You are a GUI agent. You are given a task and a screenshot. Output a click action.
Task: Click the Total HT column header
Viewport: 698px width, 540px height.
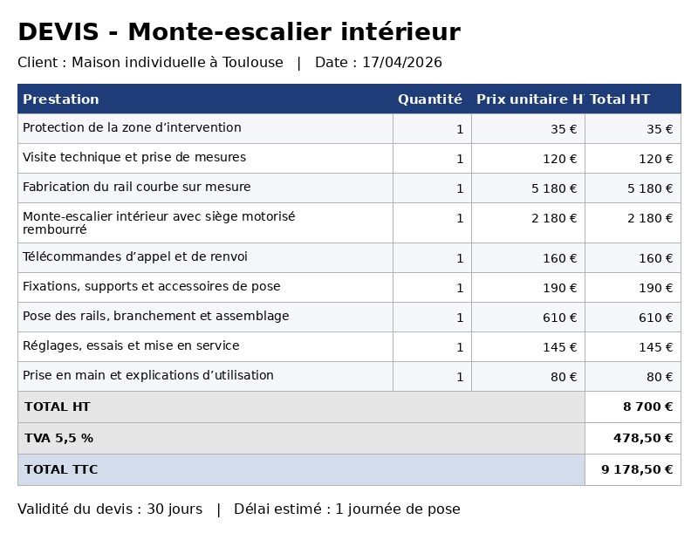619,99
